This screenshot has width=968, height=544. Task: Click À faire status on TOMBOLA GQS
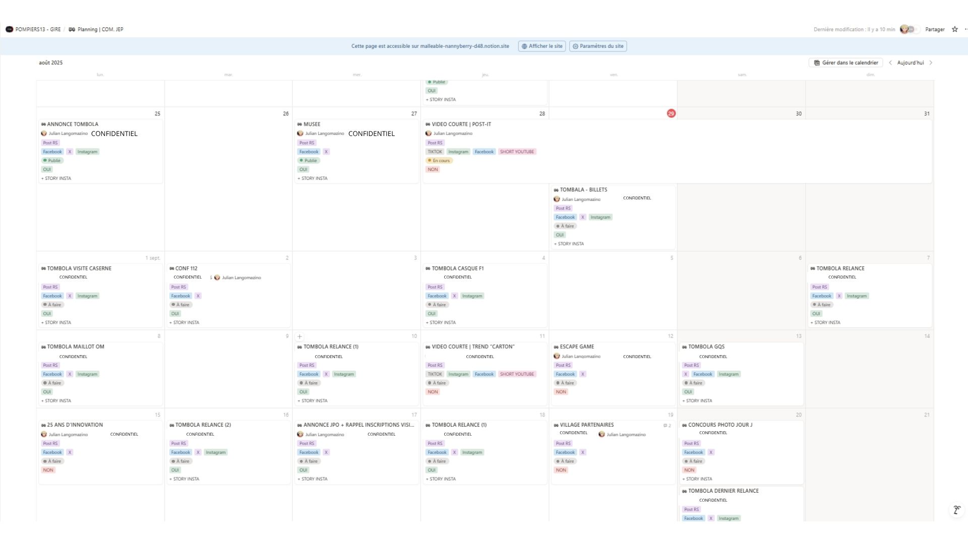click(694, 383)
